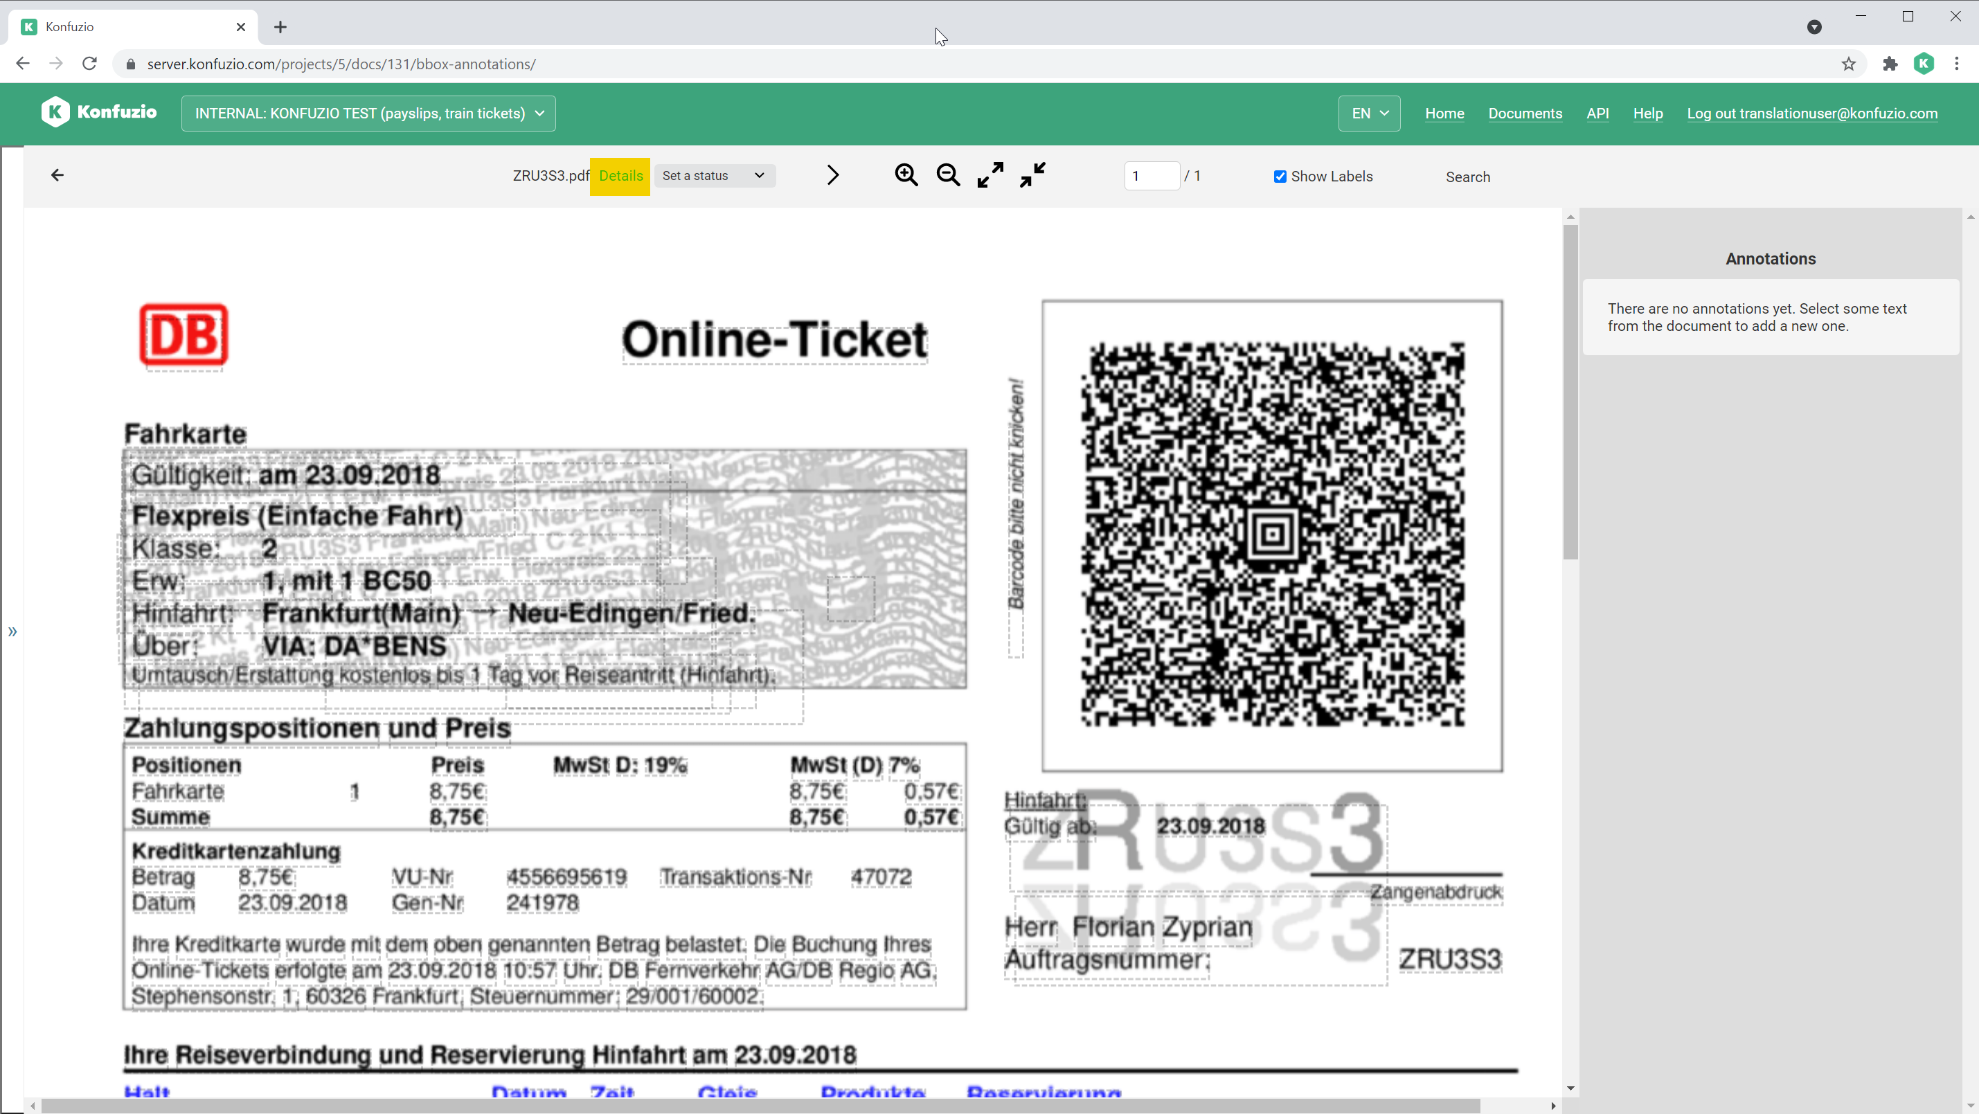This screenshot has width=1979, height=1114.
Task: Click the page number input field
Action: point(1151,176)
